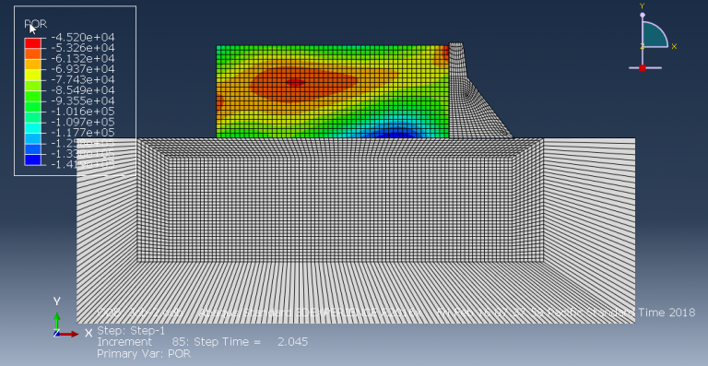Click the 3D compass X axis label
708x366 pixels.
674,46
